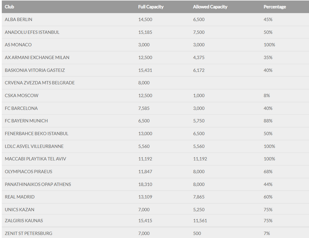Select the UNICS KAZAN club name

[20, 210]
